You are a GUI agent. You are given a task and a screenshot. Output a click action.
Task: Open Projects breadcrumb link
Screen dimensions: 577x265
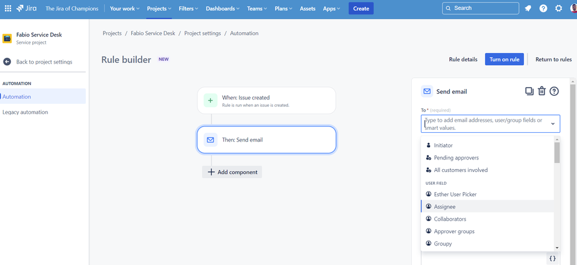[x=112, y=33]
